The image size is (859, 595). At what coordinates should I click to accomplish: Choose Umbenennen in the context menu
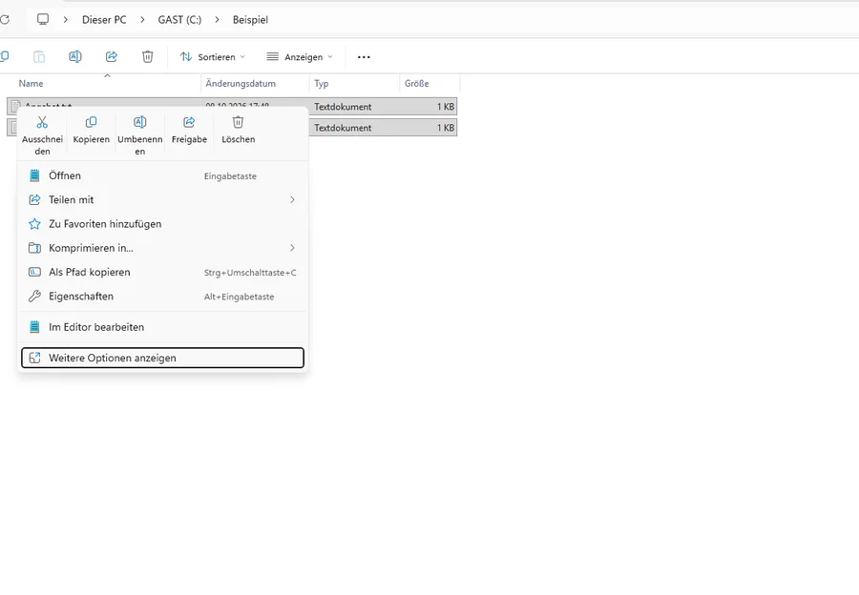(139, 135)
